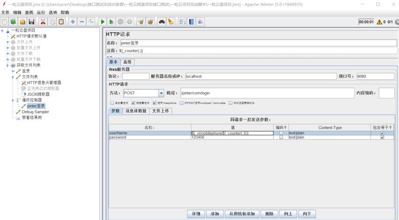Click the green Start run icon

103,22
